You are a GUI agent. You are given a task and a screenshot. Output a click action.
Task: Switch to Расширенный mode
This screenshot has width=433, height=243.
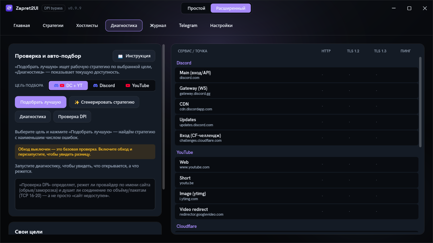[231, 8]
